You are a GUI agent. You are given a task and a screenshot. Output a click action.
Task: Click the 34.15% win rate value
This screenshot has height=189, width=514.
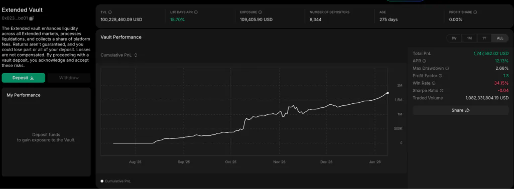click(502, 83)
